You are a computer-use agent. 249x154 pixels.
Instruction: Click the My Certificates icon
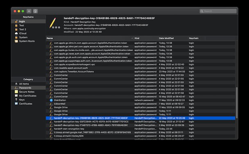(x=16, y=96)
